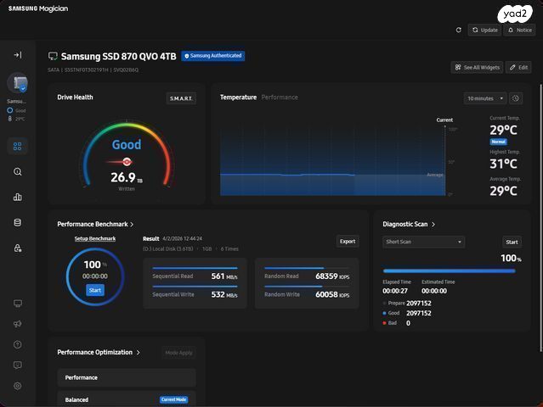The height and width of the screenshot is (407, 543).
Task: Open the Performance Benchmark bar chart icon
Action: pyautogui.click(x=17, y=197)
